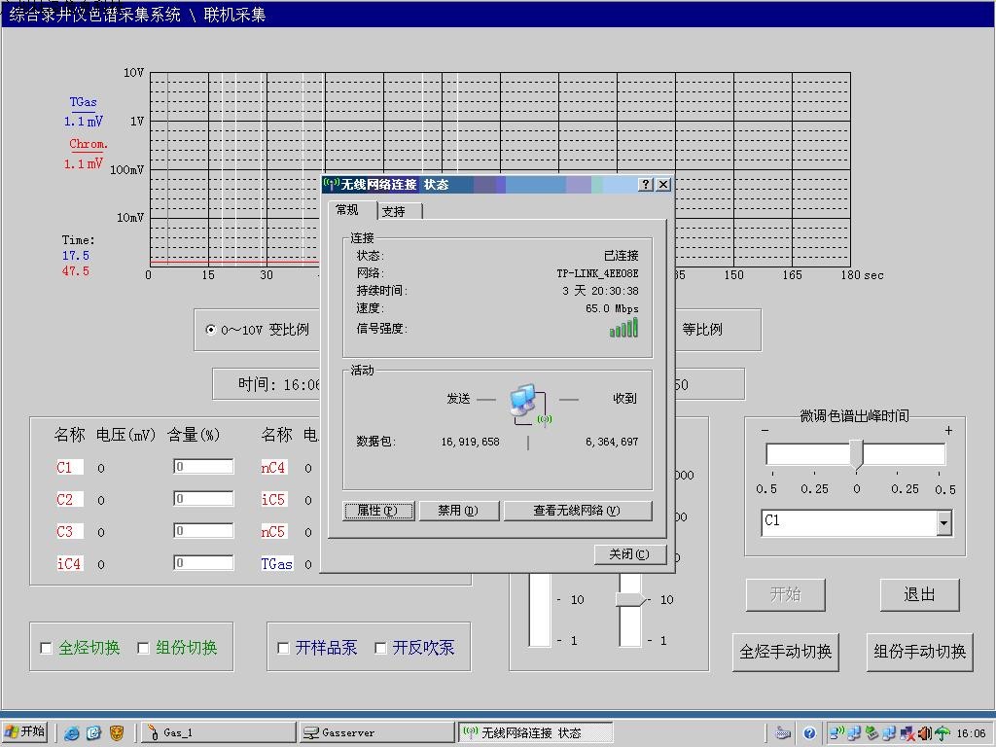Click the 属性(P) button

378,511
